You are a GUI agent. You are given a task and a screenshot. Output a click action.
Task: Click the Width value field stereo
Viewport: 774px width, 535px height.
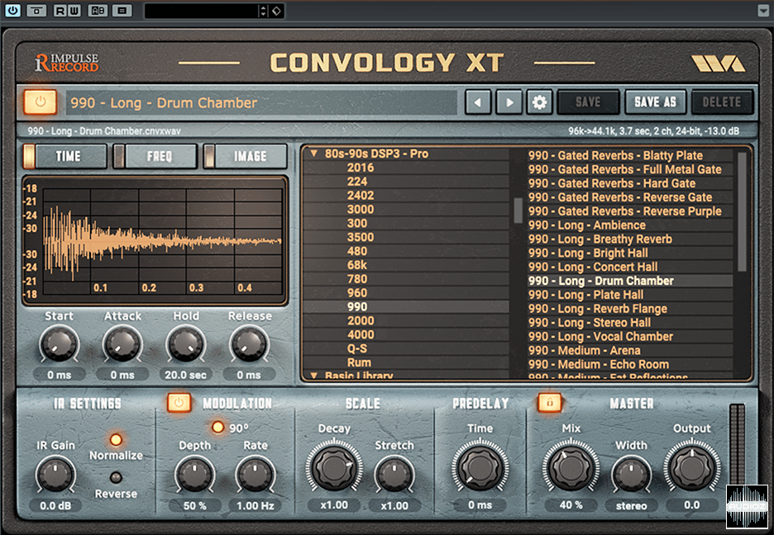pos(631,505)
